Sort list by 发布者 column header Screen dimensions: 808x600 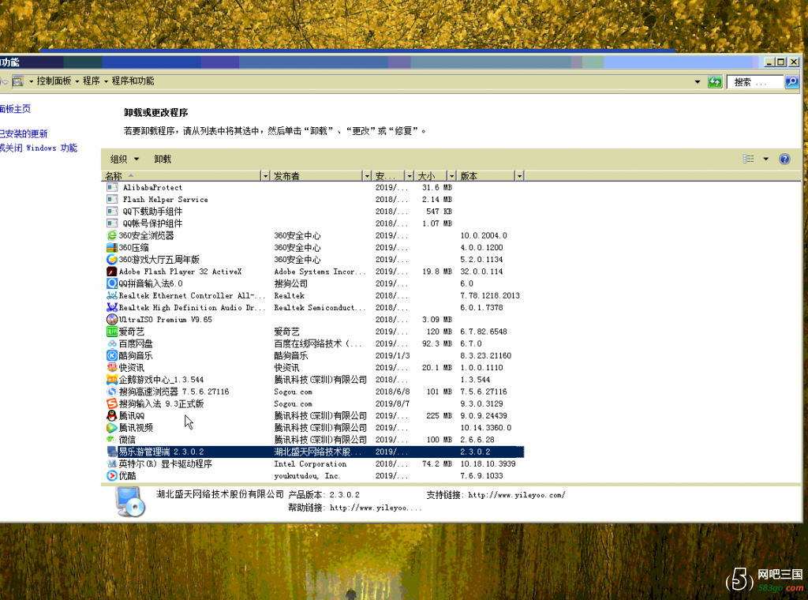click(316, 176)
